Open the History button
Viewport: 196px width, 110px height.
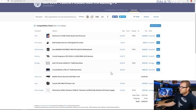(x=146, y=17)
